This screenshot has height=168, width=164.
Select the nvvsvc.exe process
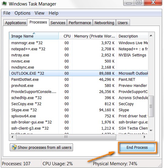point(79,61)
